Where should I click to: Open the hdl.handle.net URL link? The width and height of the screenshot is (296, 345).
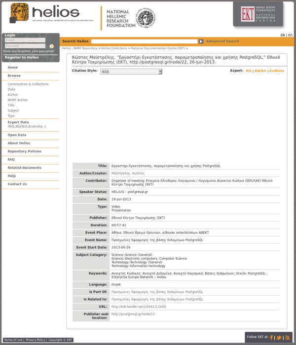pos(139,307)
